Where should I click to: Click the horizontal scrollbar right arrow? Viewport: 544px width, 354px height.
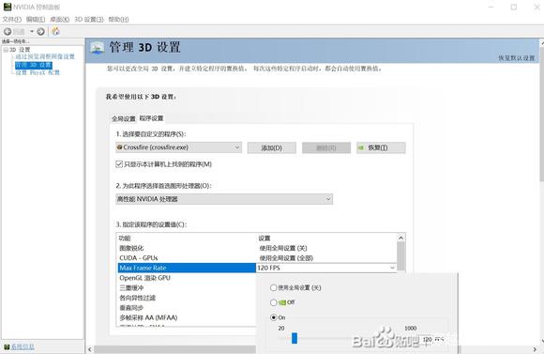tap(535, 349)
